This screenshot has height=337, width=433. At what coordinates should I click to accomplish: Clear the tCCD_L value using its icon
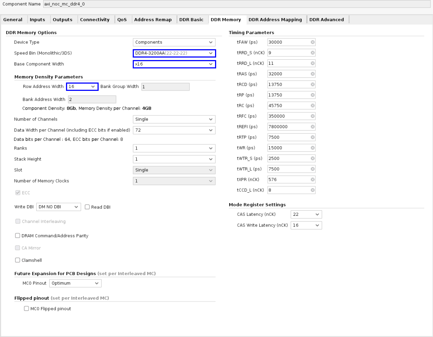[313, 190]
